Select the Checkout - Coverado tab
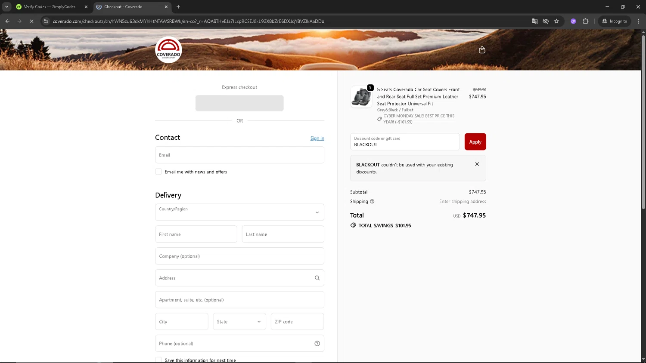Viewport: 646px width, 363px height. pos(132,7)
